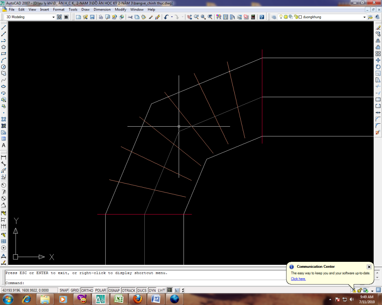
Task: Follow the Click here link
Action: 298,279
